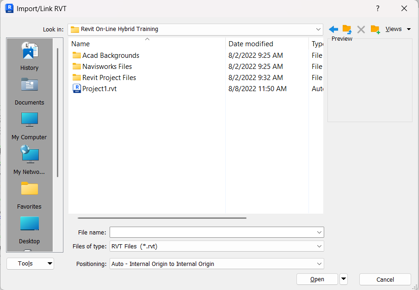Click Acad Backgrounds' 8/2/2022 9:25 AM date
Image resolution: width=419 pixels, height=290 pixels.
tap(255, 56)
